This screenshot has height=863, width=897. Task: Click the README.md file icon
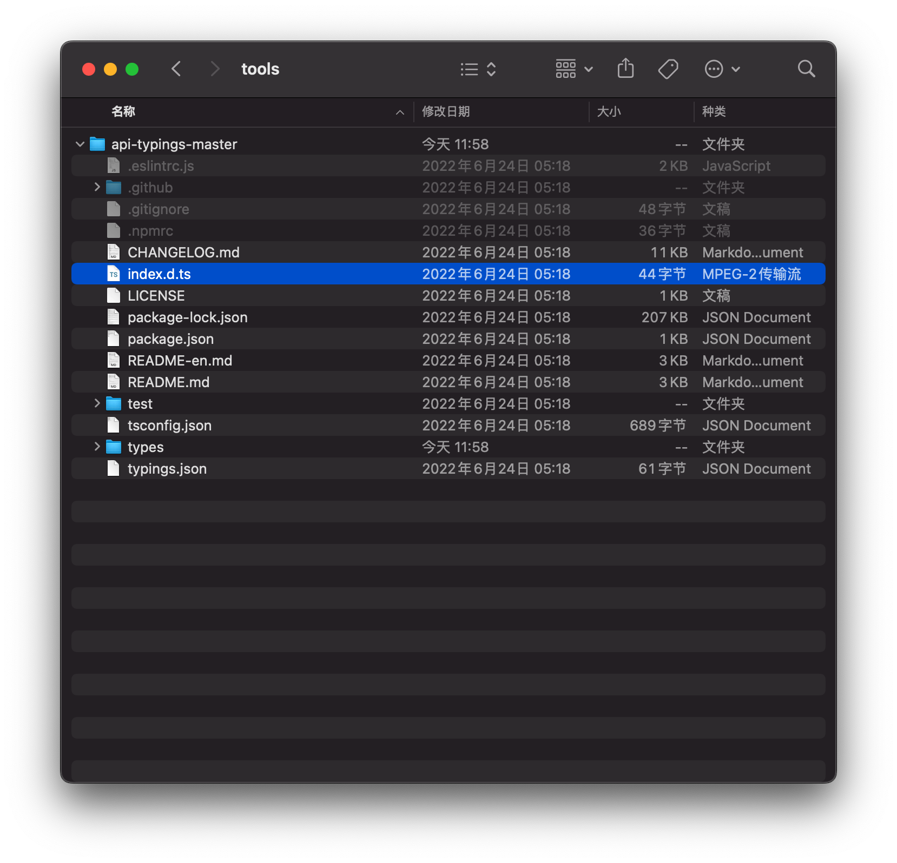pyautogui.click(x=113, y=382)
